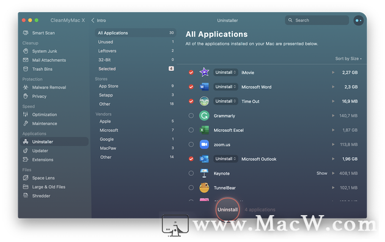Click the Microsoft Outlook app icon
This screenshot has width=385, height=242.
(x=204, y=159)
